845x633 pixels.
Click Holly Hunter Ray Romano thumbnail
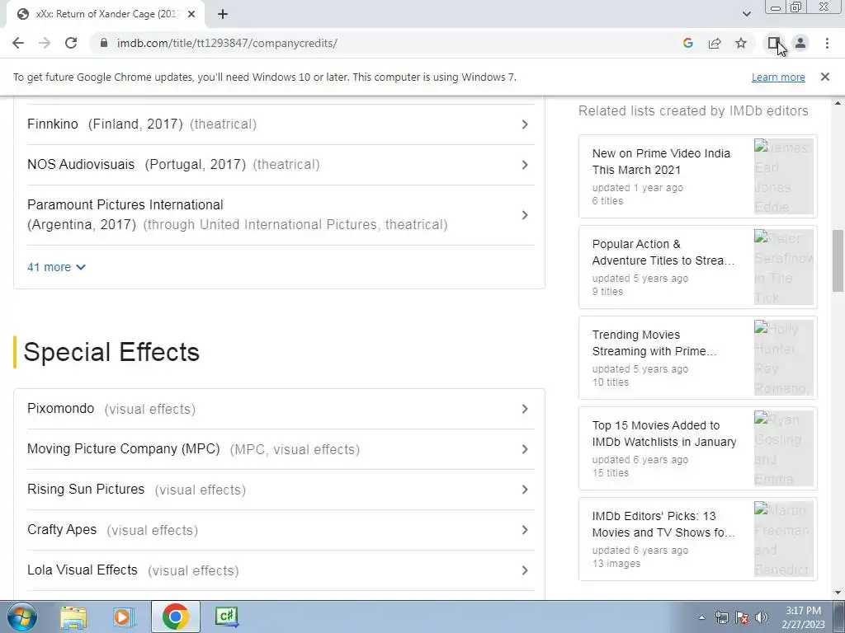pos(784,358)
